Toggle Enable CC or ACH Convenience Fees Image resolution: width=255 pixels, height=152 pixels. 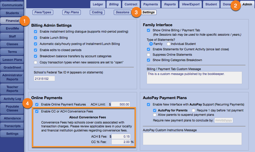pos(37,111)
